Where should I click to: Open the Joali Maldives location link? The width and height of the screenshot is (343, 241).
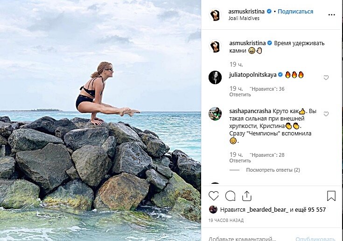[243, 19]
